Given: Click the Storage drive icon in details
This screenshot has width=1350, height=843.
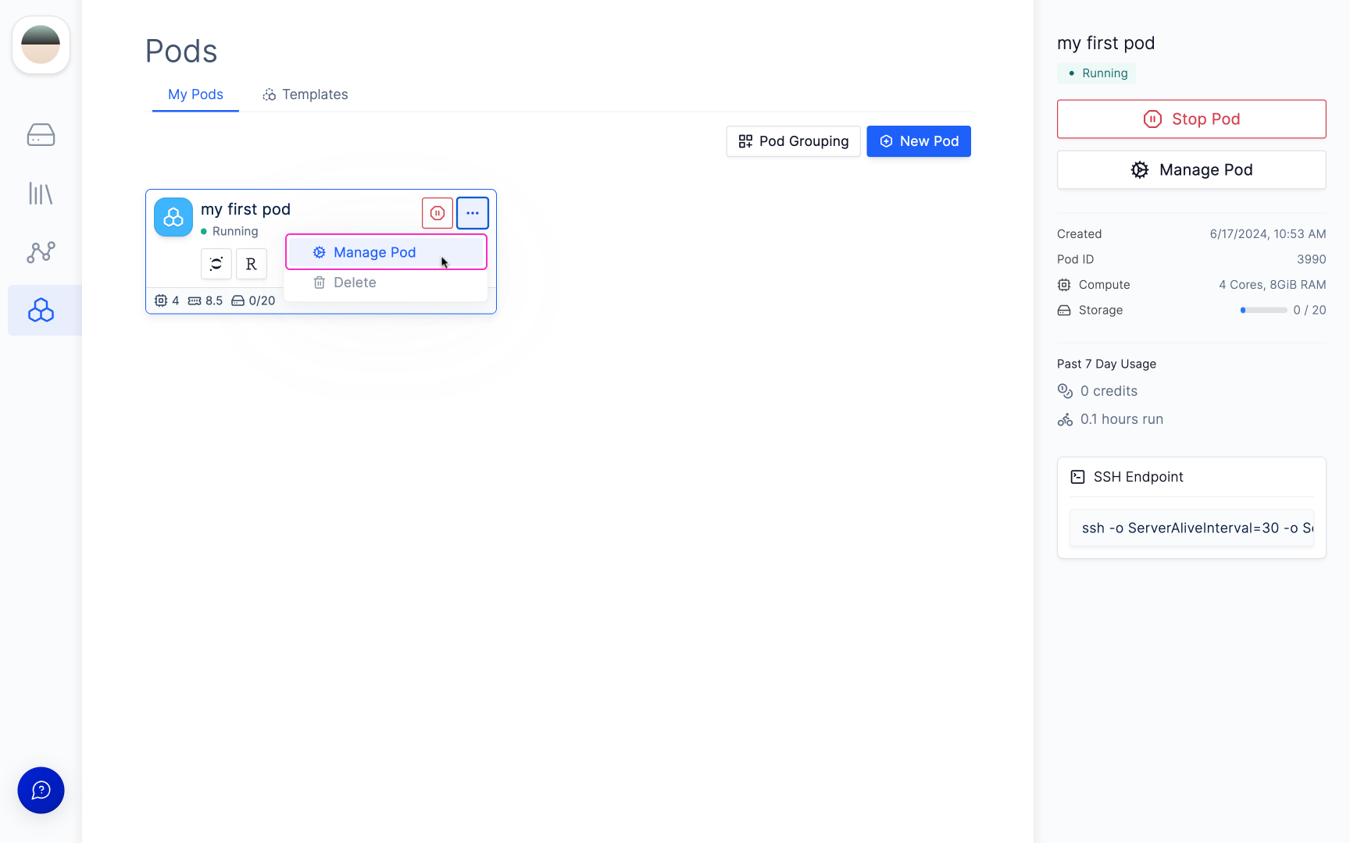Looking at the screenshot, I should [1064, 311].
